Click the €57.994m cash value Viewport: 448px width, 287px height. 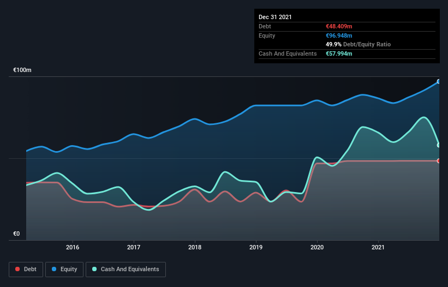point(339,53)
